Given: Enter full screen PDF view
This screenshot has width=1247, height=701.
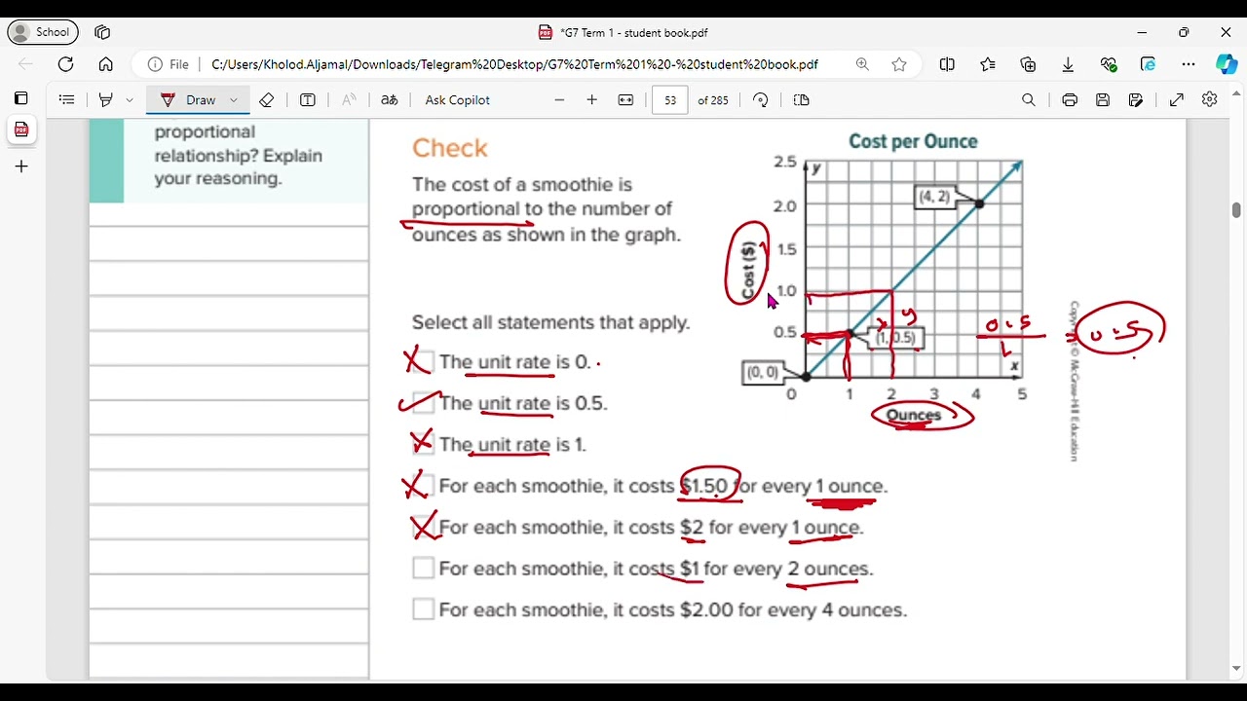Looking at the screenshot, I should tap(1177, 99).
